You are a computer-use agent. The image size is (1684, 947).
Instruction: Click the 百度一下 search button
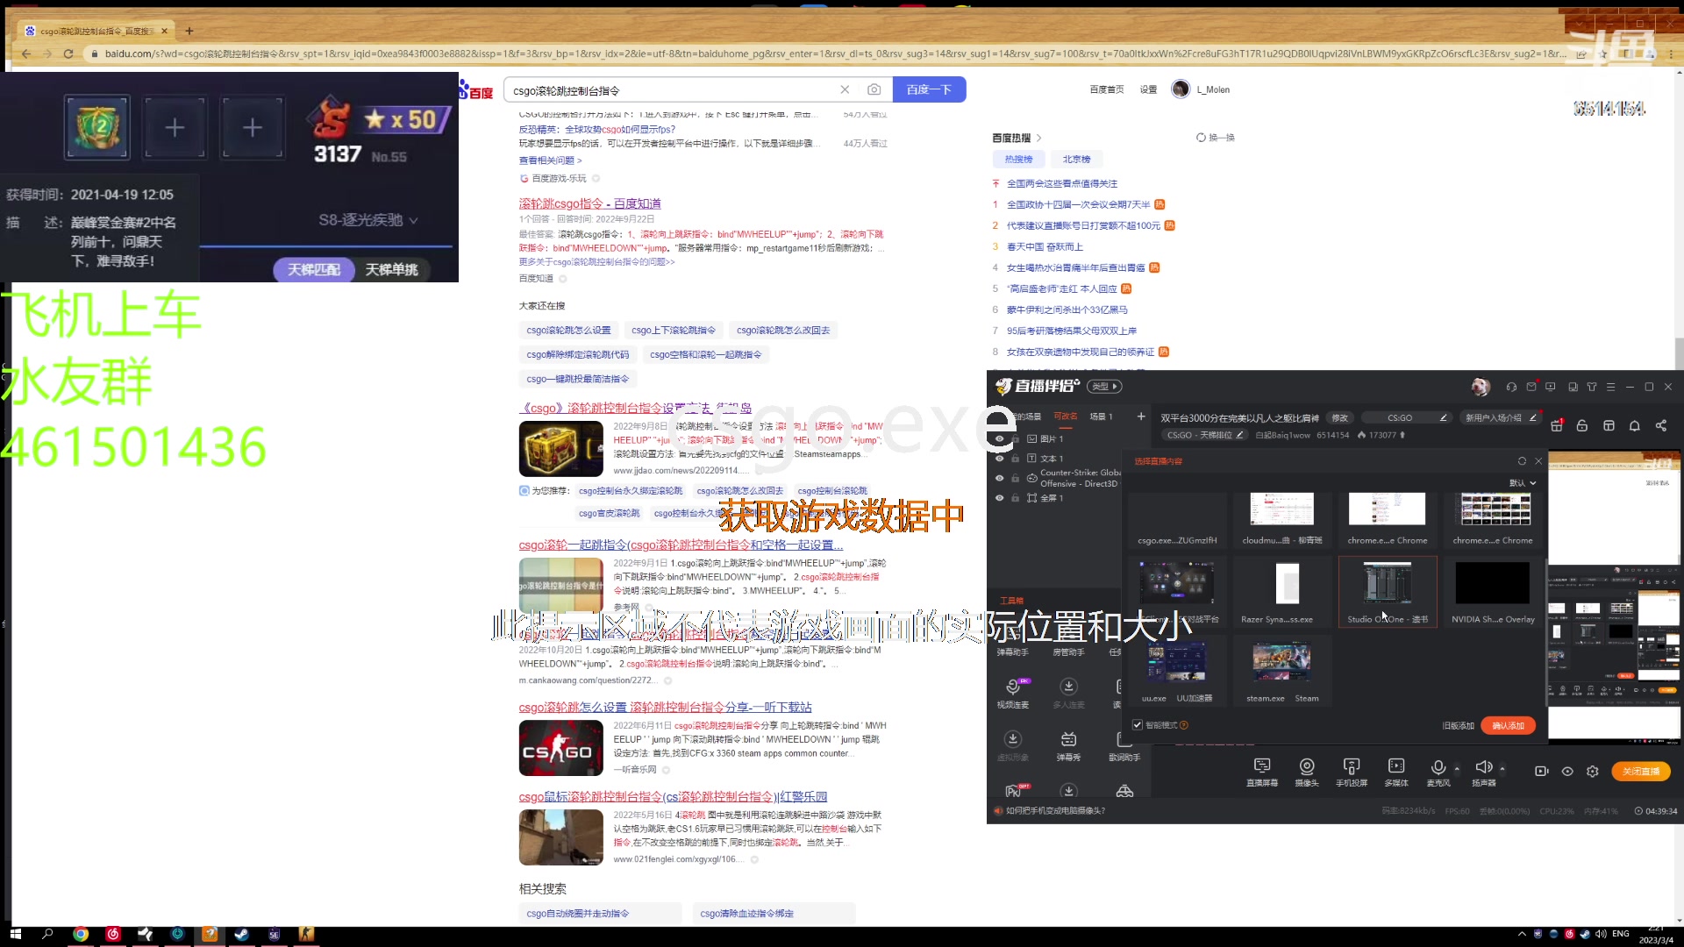click(x=929, y=89)
